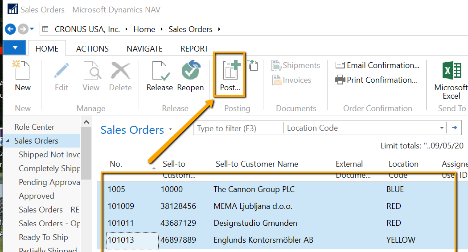Open the blue application menu dropdown
Viewport: 468px width, 252px height.
point(15,48)
